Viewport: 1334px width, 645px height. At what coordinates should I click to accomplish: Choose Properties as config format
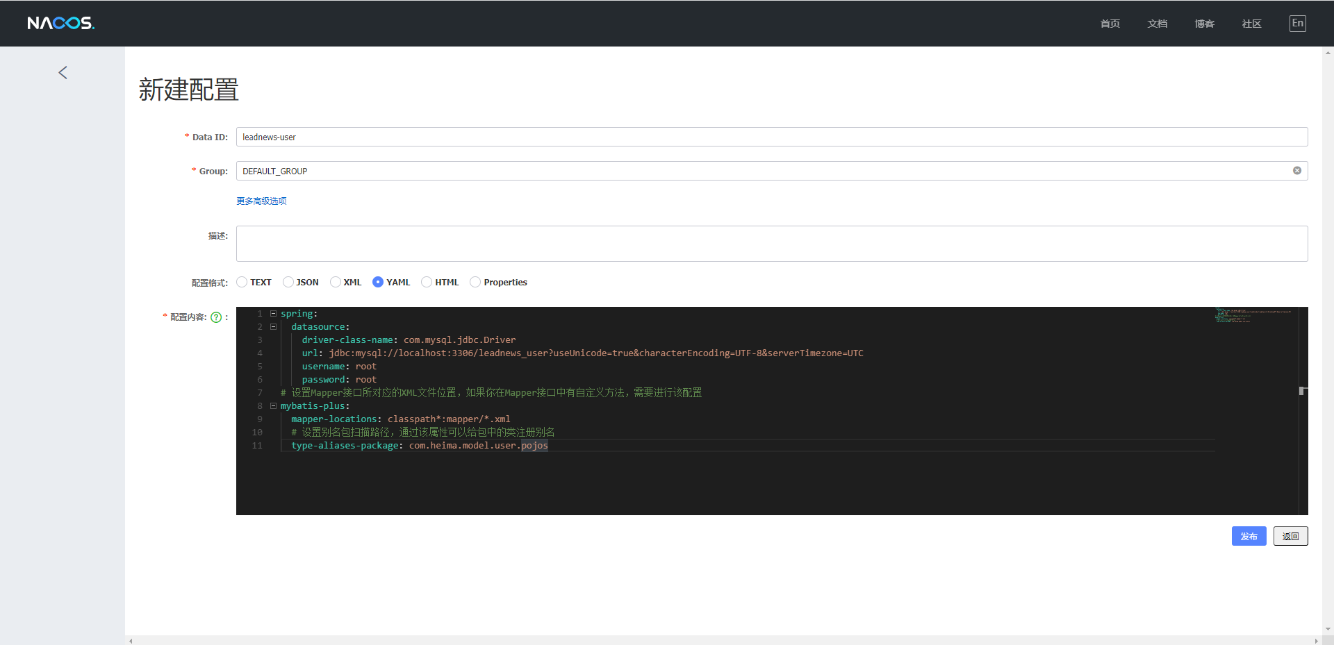pyautogui.click(x=475, y=282)
